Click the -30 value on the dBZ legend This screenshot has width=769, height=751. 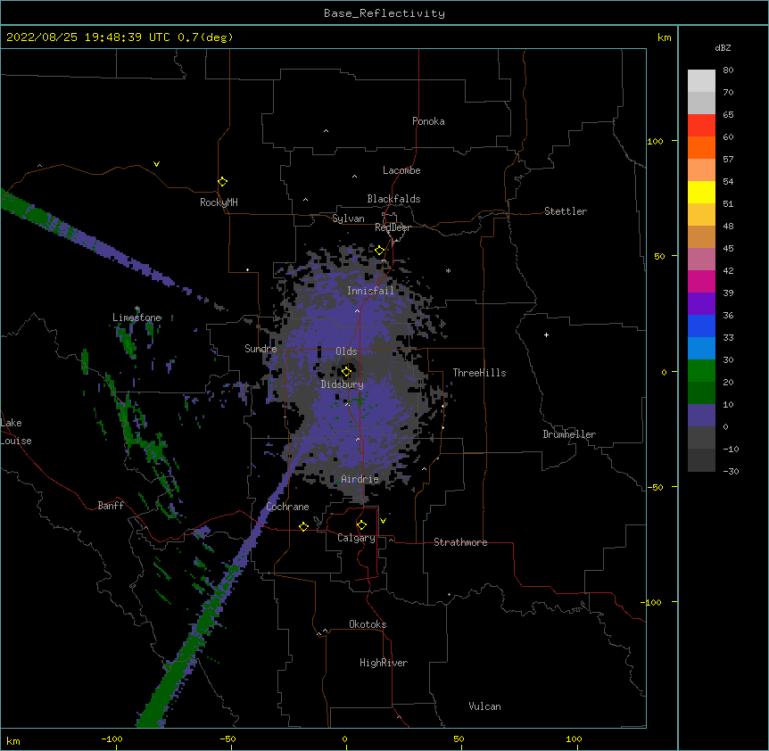[x=731, y=472]
